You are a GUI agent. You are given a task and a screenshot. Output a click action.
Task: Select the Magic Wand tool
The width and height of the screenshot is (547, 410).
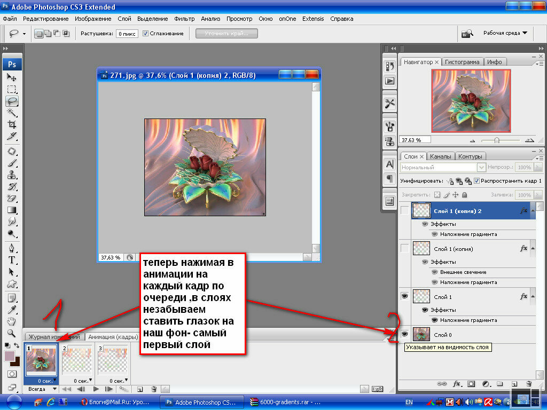click(x=12, y=113)
